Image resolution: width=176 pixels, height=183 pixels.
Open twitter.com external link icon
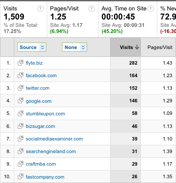tap(20, 88)
